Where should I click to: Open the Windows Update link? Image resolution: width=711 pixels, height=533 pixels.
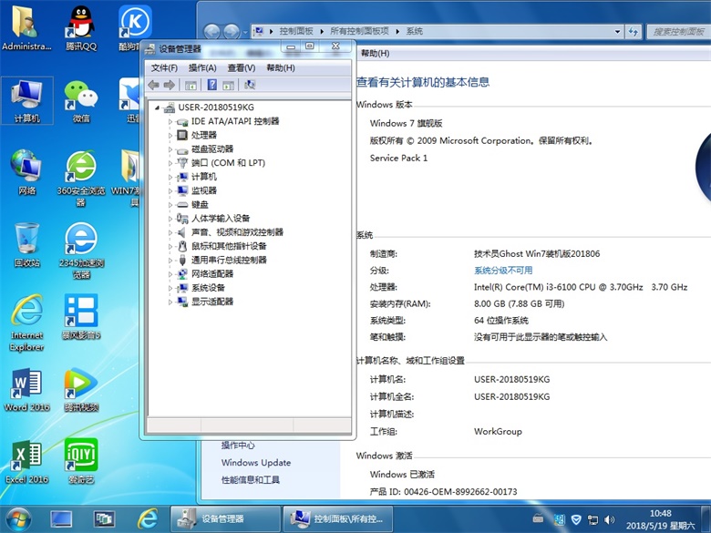pos(255,463)
